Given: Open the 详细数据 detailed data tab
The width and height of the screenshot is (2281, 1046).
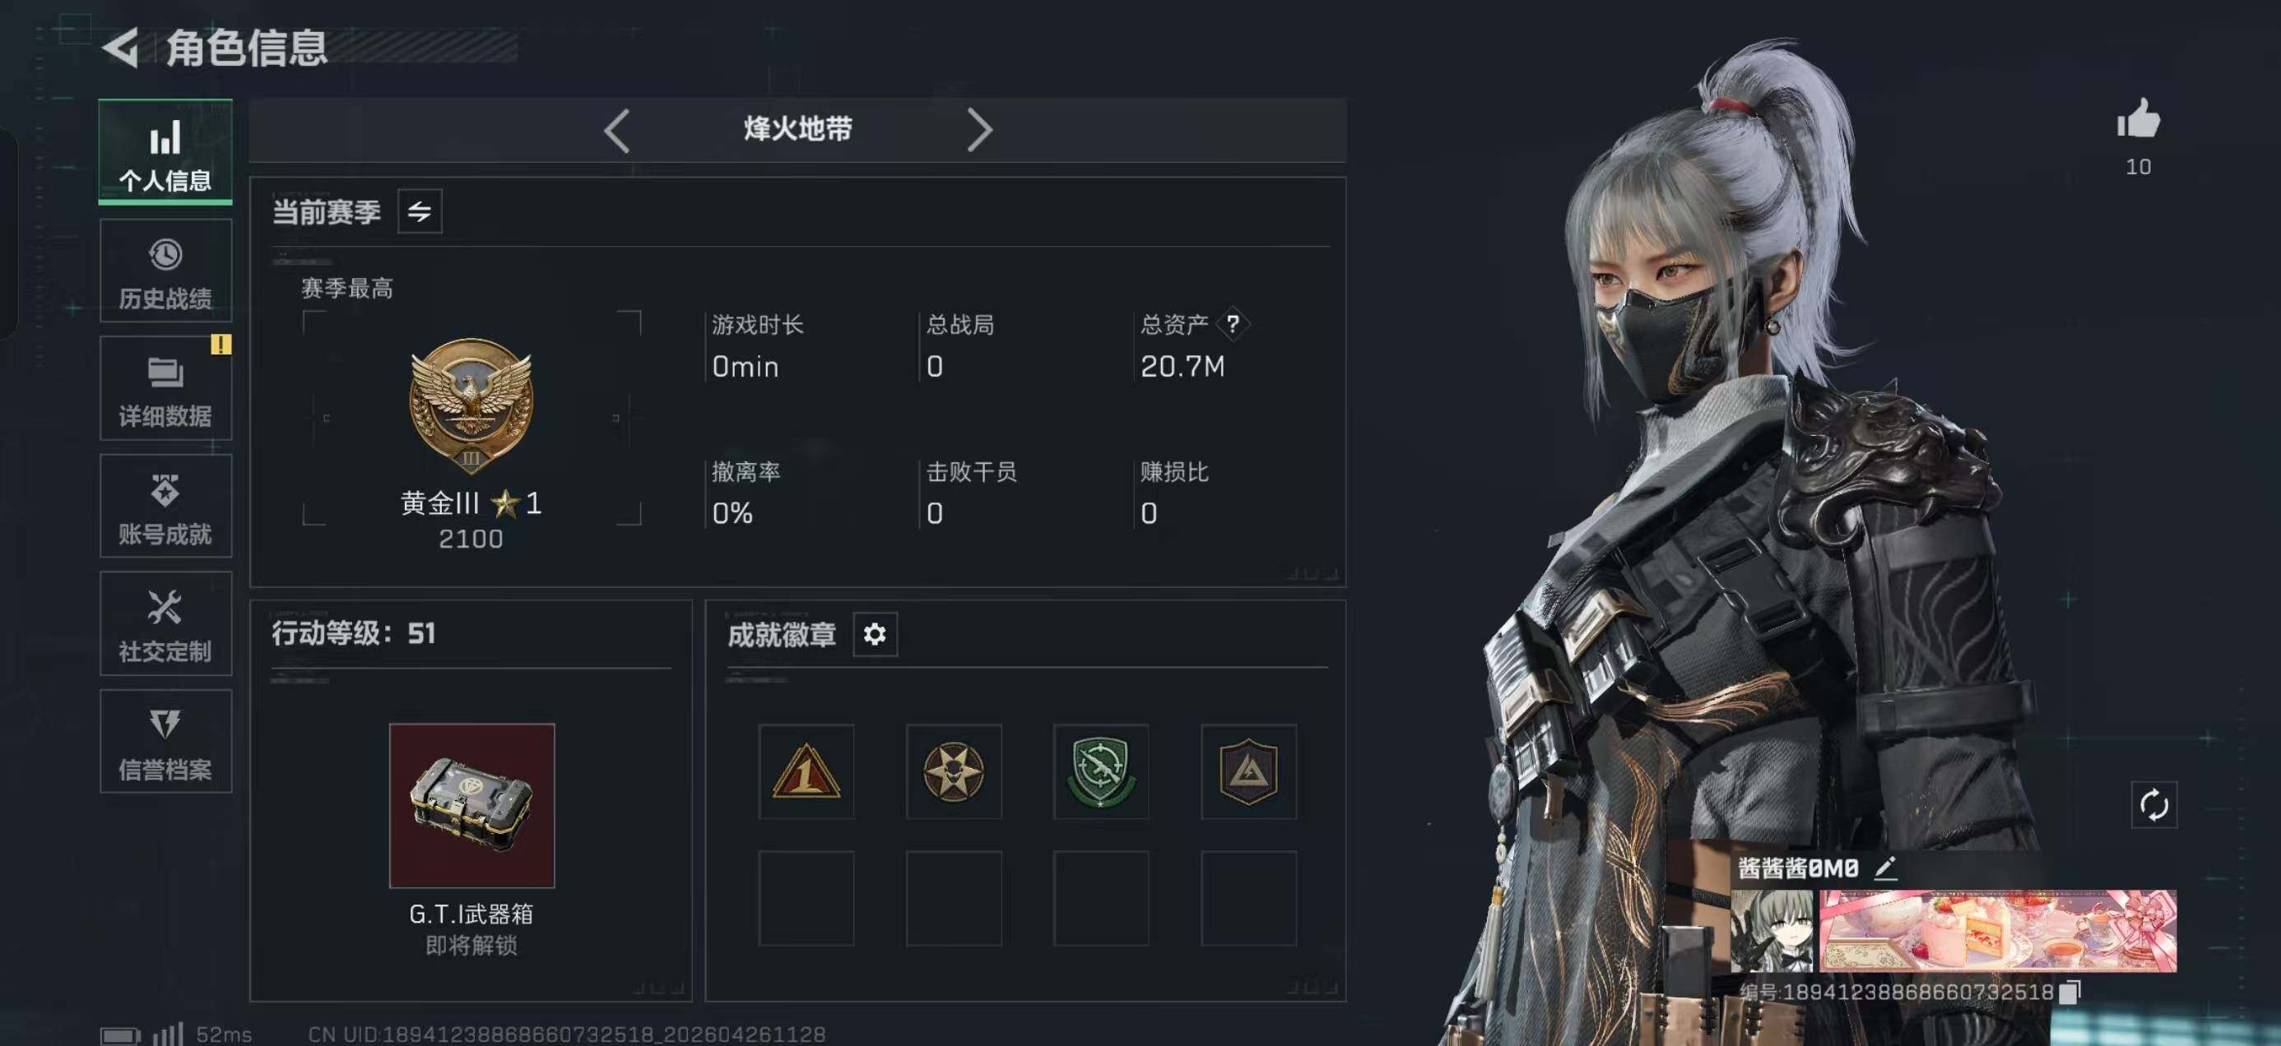Looking at the screenshot, I should tap(165, 388).
